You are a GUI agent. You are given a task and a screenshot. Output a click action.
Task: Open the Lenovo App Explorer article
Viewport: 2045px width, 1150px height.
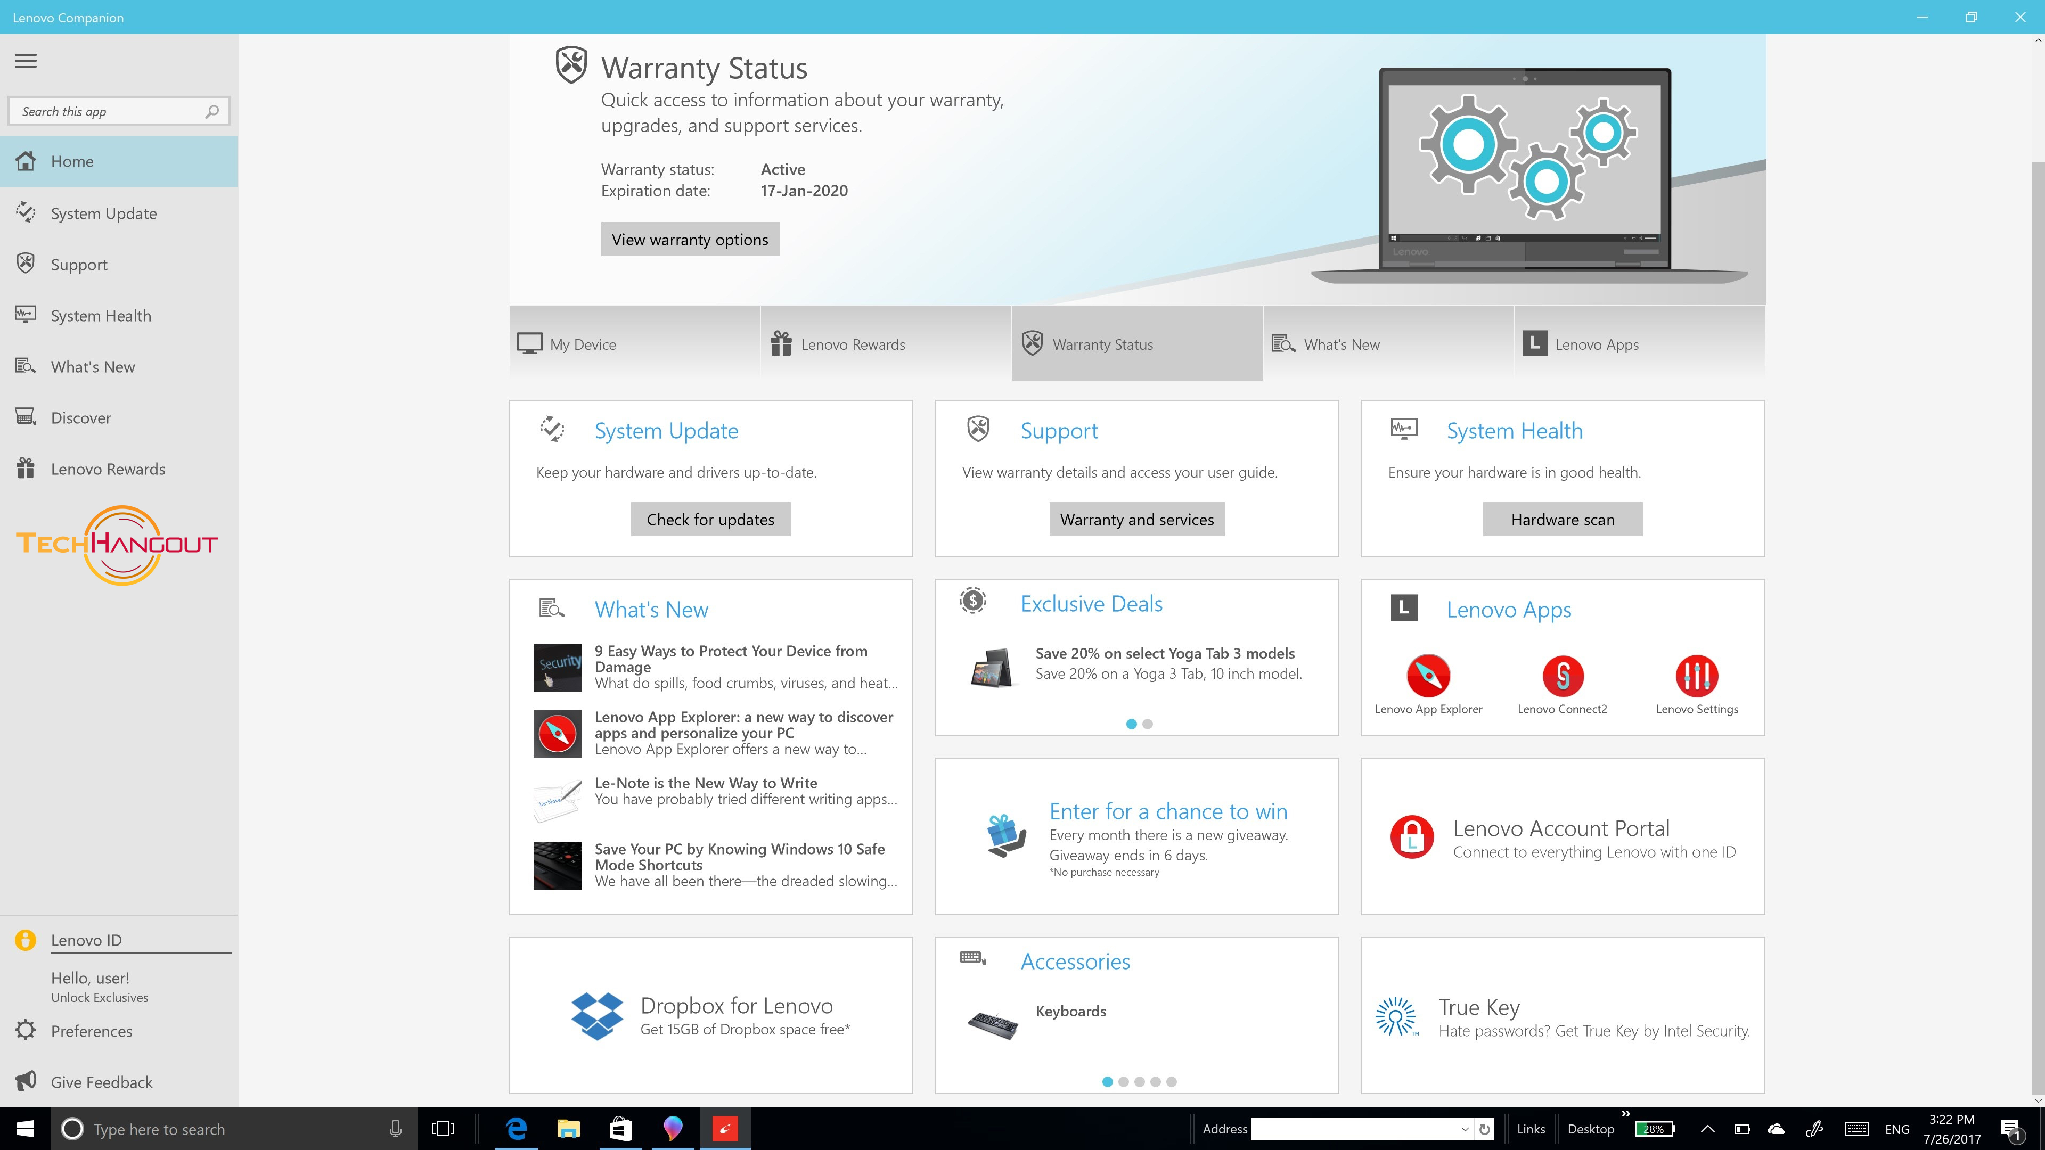point(716,733)
